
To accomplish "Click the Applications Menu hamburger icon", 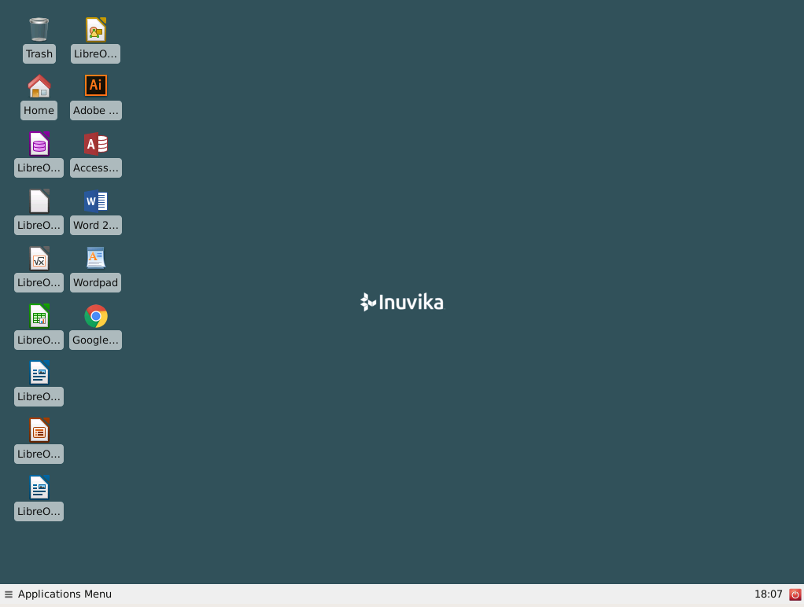I will click(x=9, y=594).
